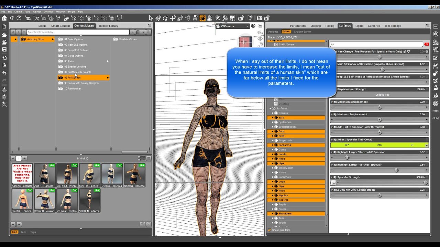Select the BuildYourScene folder
Screen dimensions: 440x247
pyautogui.click(x=128, y=39)
